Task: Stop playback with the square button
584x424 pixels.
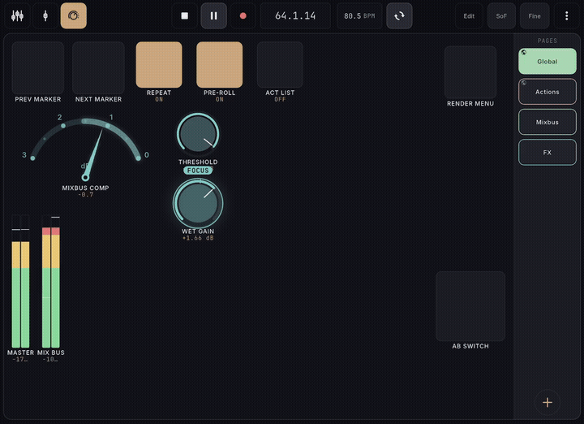Action: 184,15
